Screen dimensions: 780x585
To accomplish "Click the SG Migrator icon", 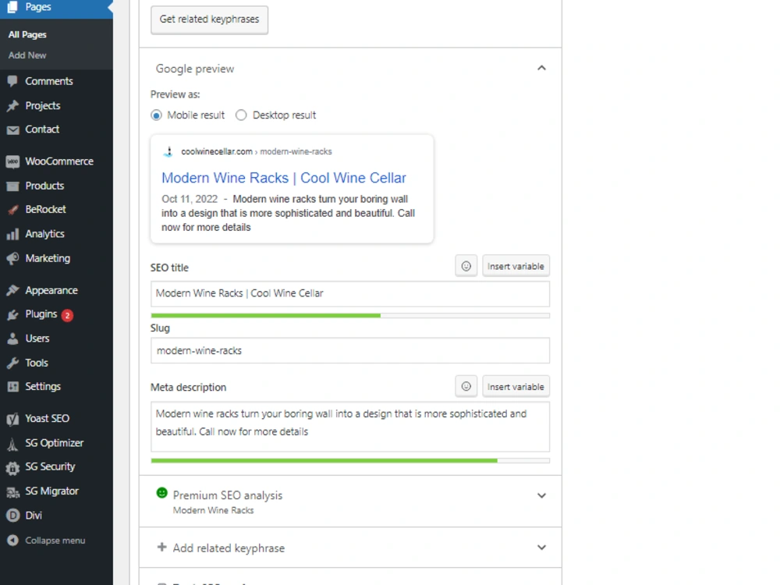I will tap(12, 492).
